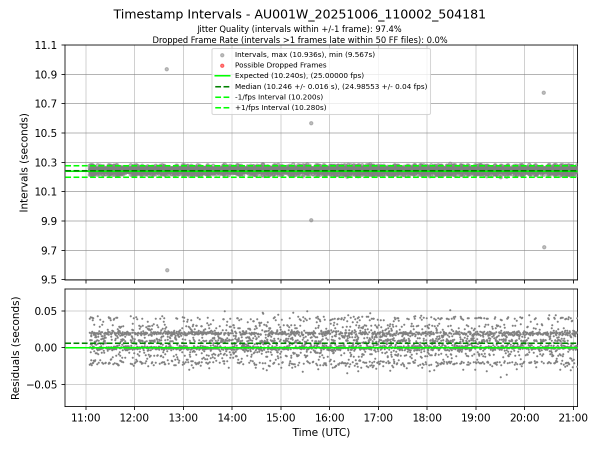Click the outlier point near 9.72s at 20:24
This screenshot has height=450, width=600.
click(544, 247)
